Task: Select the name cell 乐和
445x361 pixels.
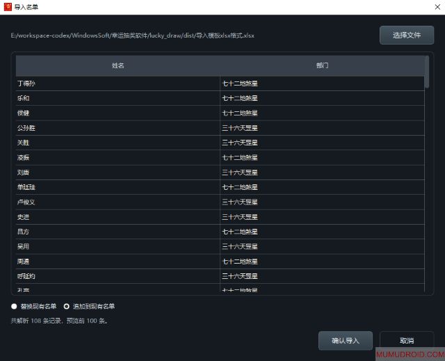Action: coord(118,98)
